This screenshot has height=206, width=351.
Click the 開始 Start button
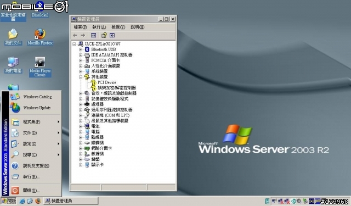pyautogui.click(x=9, y=201)
